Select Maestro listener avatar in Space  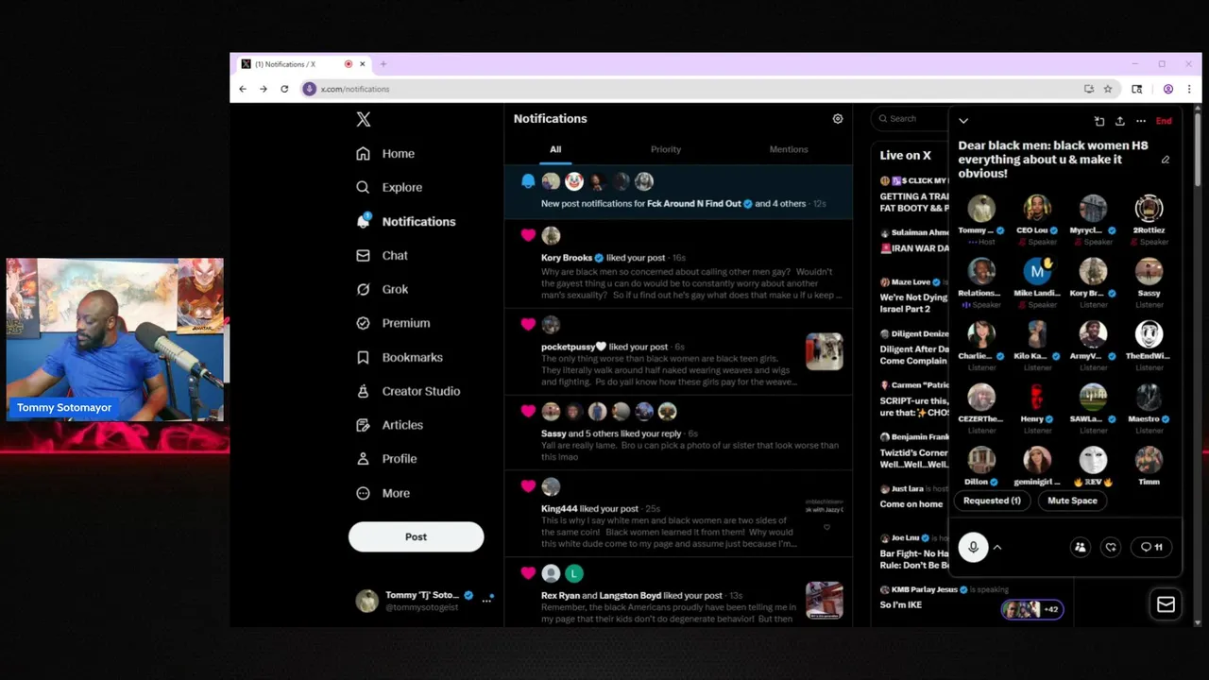tap(1149, 398)
